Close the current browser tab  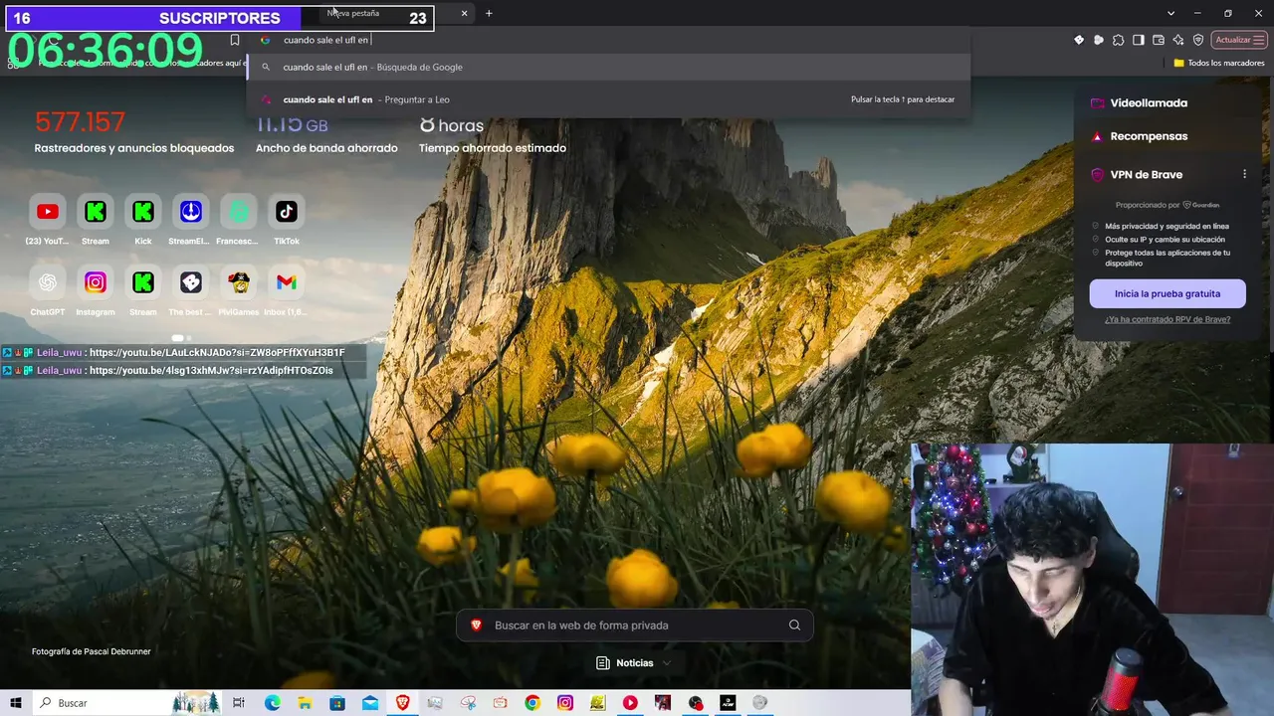[464, 13]
